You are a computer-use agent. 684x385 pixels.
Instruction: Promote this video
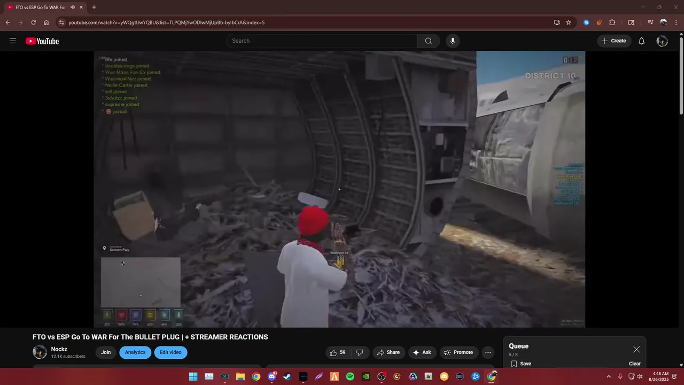tap(458, 352)
